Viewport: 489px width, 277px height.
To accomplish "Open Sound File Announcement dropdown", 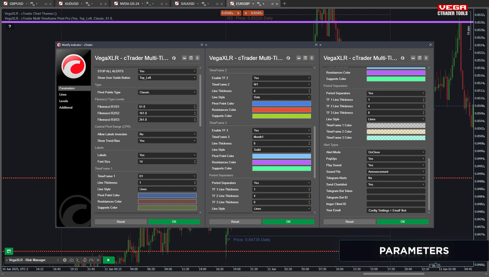I will (396, 172).
